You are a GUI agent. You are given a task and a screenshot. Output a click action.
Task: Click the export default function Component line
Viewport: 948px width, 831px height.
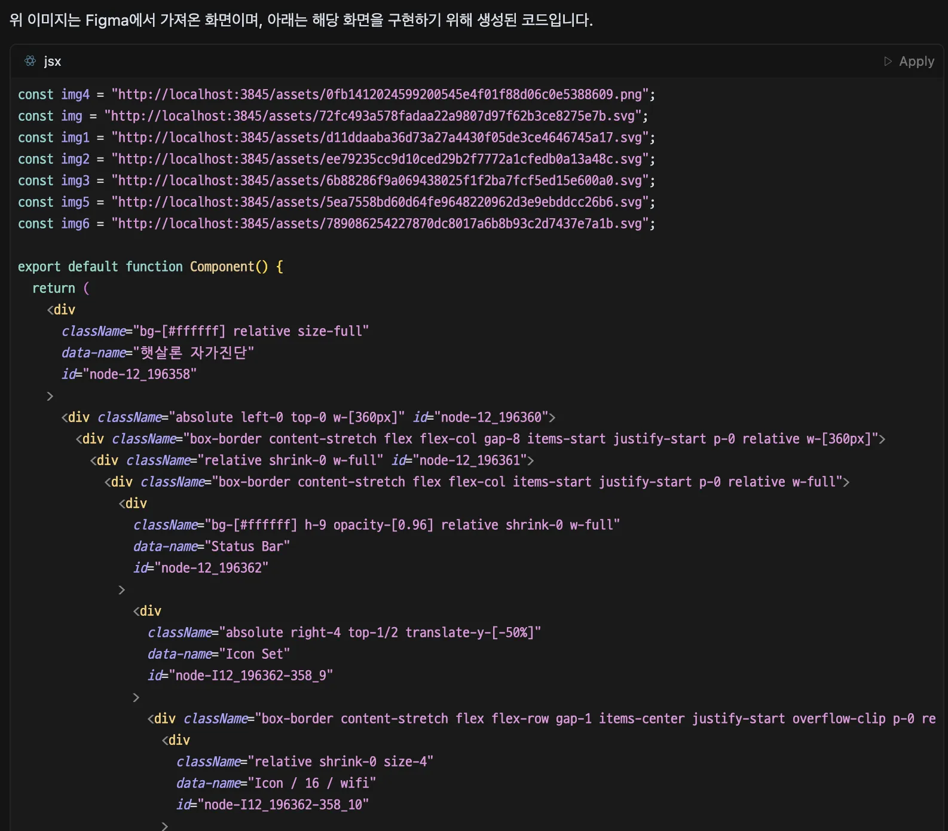(151, 267)
